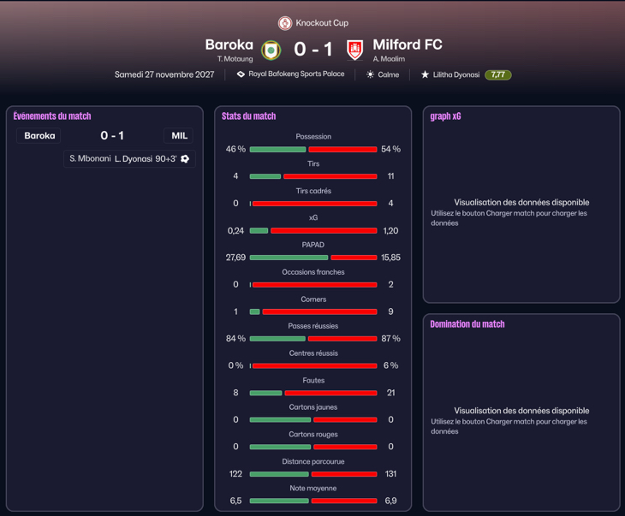Open manager A. Maalim profile
The width and height of the screenshot is (625, 516).
tap(389, 59)
